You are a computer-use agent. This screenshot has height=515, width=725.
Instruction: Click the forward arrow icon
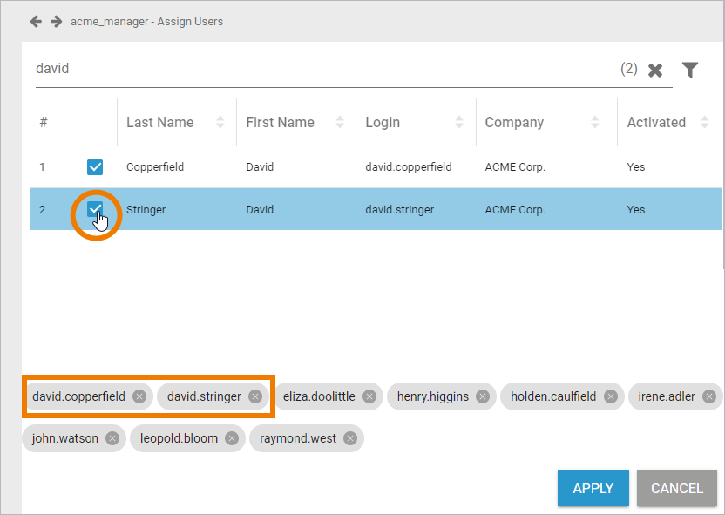[x=57, y=22]
